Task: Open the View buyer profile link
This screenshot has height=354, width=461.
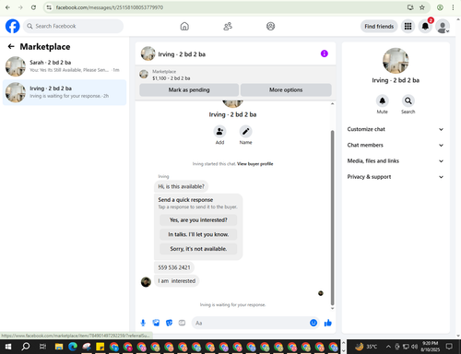Action: tap(255, 164)
